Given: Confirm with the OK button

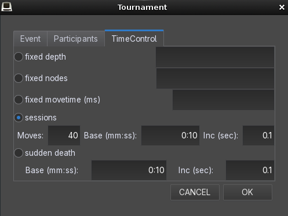Looking at the screenshot, I should 247,192.
